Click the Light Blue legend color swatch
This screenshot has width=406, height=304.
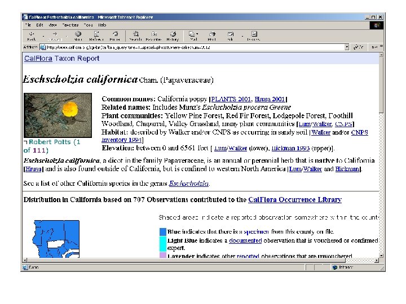(x=163, y=244)
